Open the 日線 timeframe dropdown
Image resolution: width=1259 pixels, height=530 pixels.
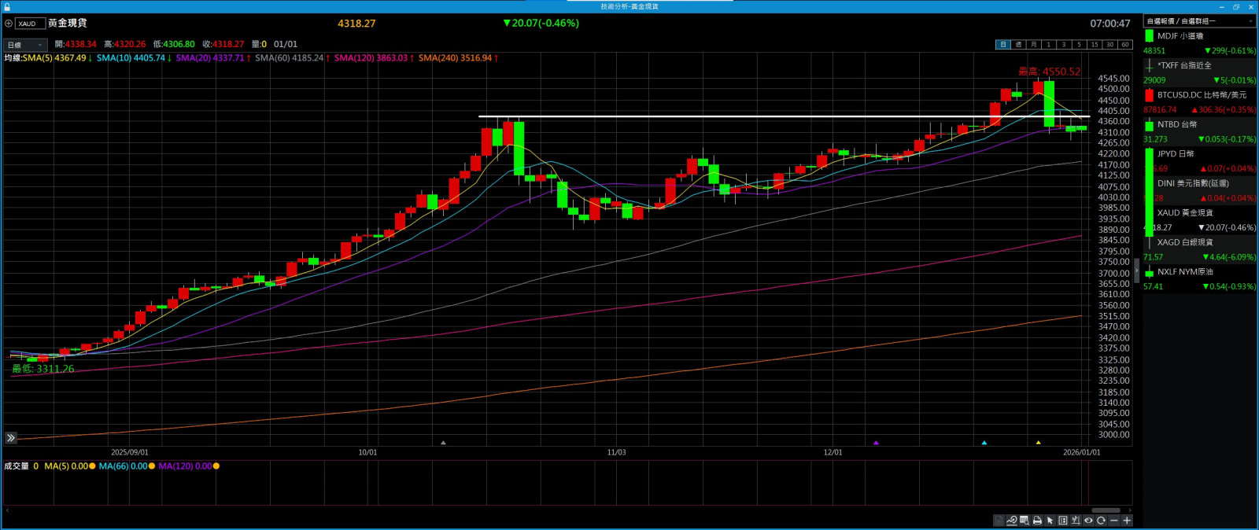24,45
